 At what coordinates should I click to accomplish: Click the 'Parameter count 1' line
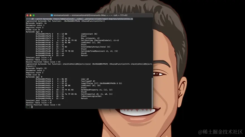35,25
